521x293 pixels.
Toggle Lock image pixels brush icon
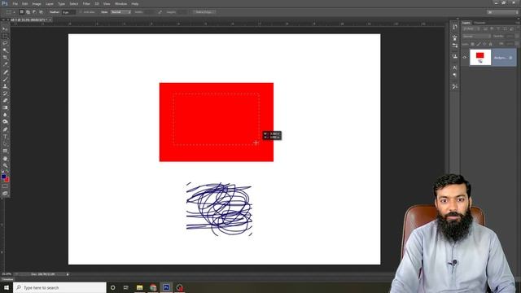point(479,44)
